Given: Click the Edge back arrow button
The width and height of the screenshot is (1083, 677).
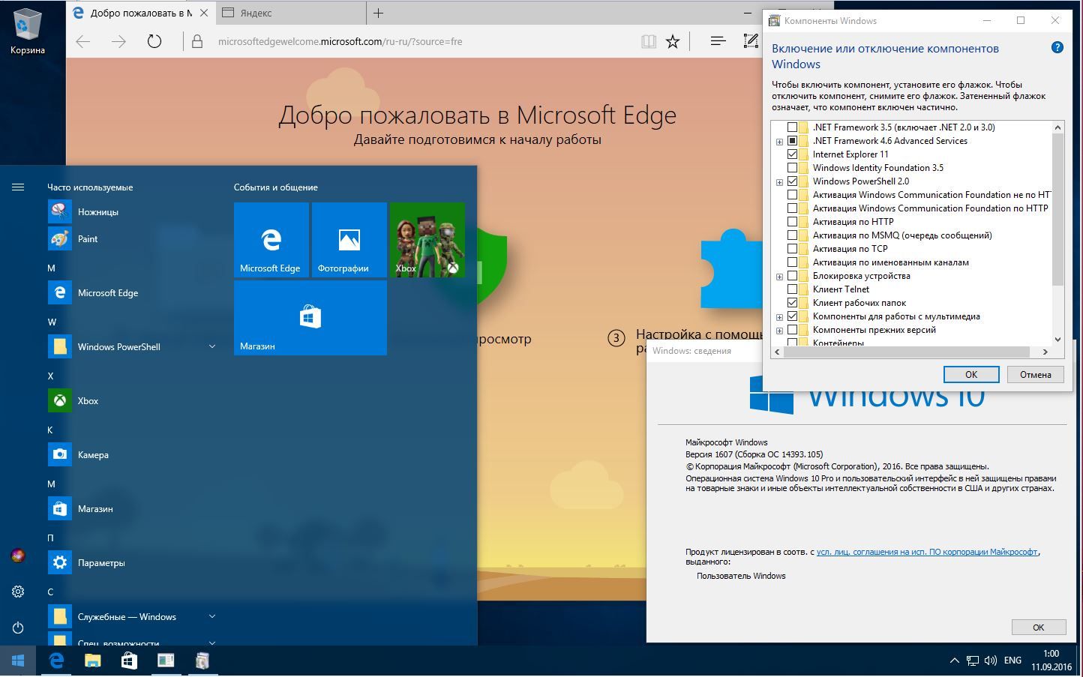Looking at the screenshot, I should (83, 42).
